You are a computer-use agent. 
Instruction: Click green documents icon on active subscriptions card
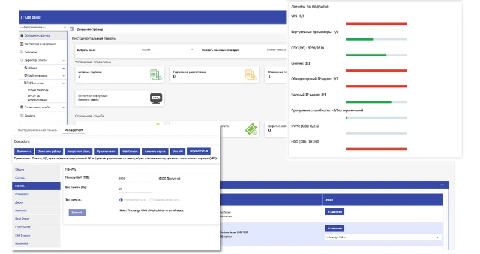[156, 75]
